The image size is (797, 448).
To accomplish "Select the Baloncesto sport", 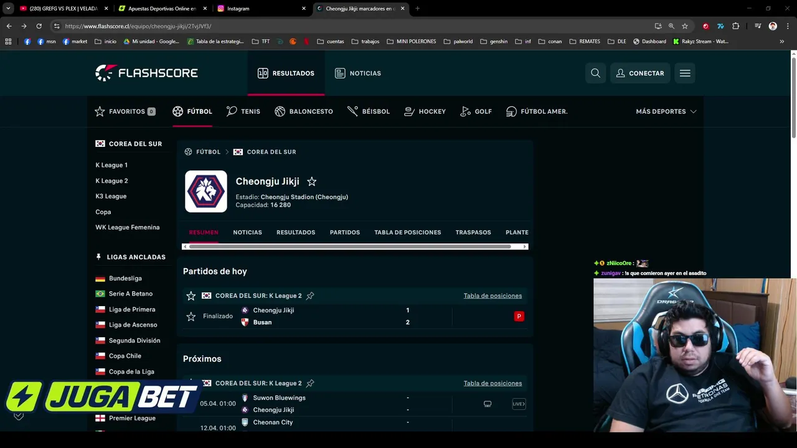I will click(304, 111).
